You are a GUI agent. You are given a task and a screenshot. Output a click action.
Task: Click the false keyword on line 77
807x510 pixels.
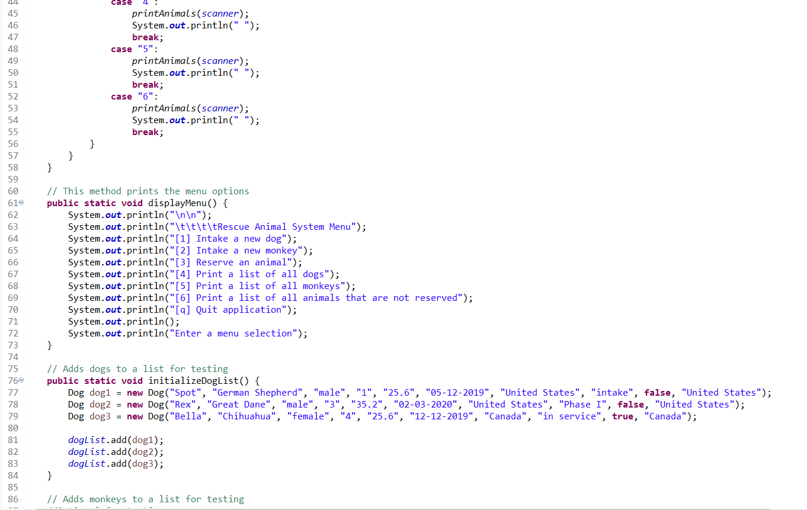click(x=657, y=392)
